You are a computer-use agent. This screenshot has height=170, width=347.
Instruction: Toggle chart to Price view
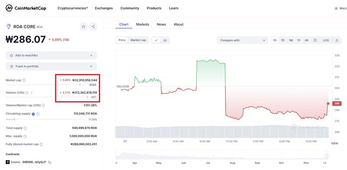point(122,40)
